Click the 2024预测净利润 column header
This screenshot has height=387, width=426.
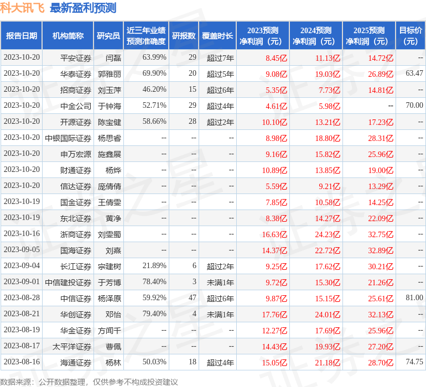pyautogui.click(x=316, y=35)
